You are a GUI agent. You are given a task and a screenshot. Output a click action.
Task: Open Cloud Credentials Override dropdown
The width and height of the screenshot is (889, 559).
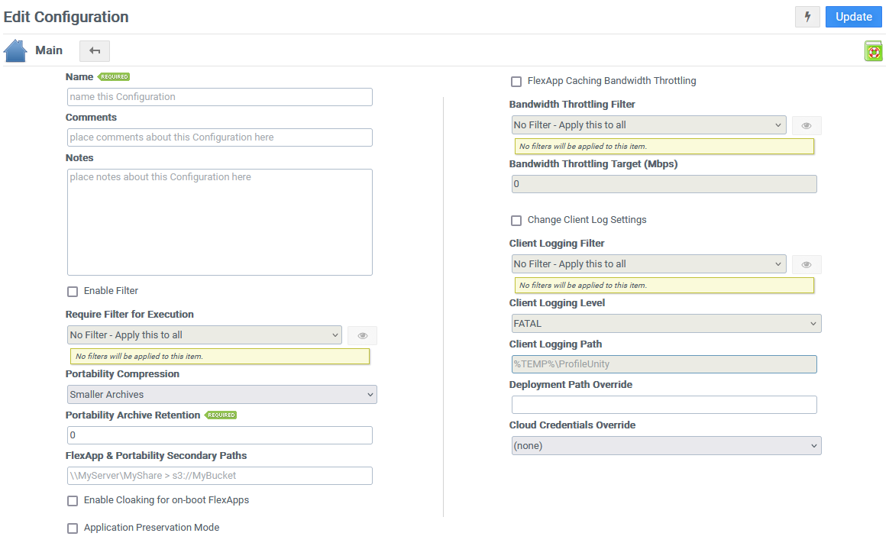point(666,446)
